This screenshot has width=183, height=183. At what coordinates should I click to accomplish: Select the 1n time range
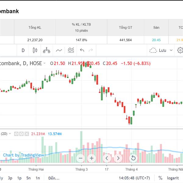tap(38, 178)
